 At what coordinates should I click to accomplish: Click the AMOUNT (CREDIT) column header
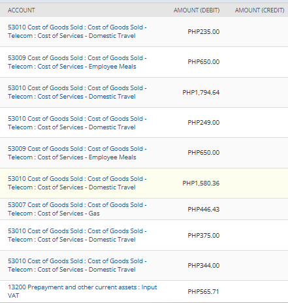pyautogui.click(x=260, y=10)
